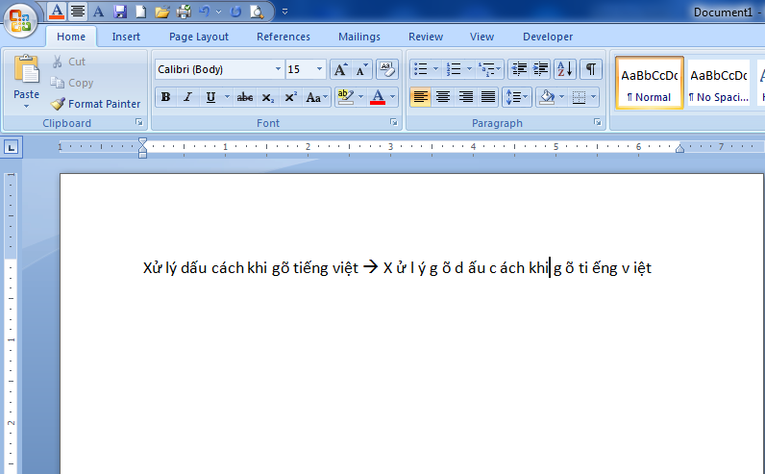The width and height of the screenshot is (765, 474).
Task: Clear formatting with eraser icon
Action: click(386, 69)
